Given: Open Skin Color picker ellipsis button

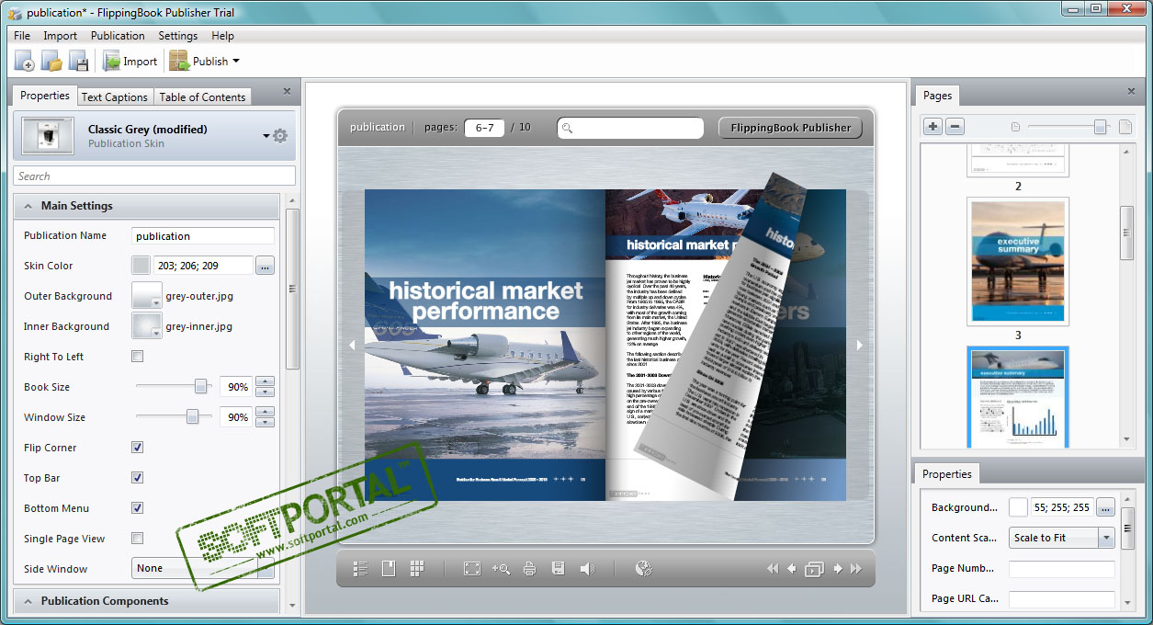Looking at the screenshot, I should 265,266.
